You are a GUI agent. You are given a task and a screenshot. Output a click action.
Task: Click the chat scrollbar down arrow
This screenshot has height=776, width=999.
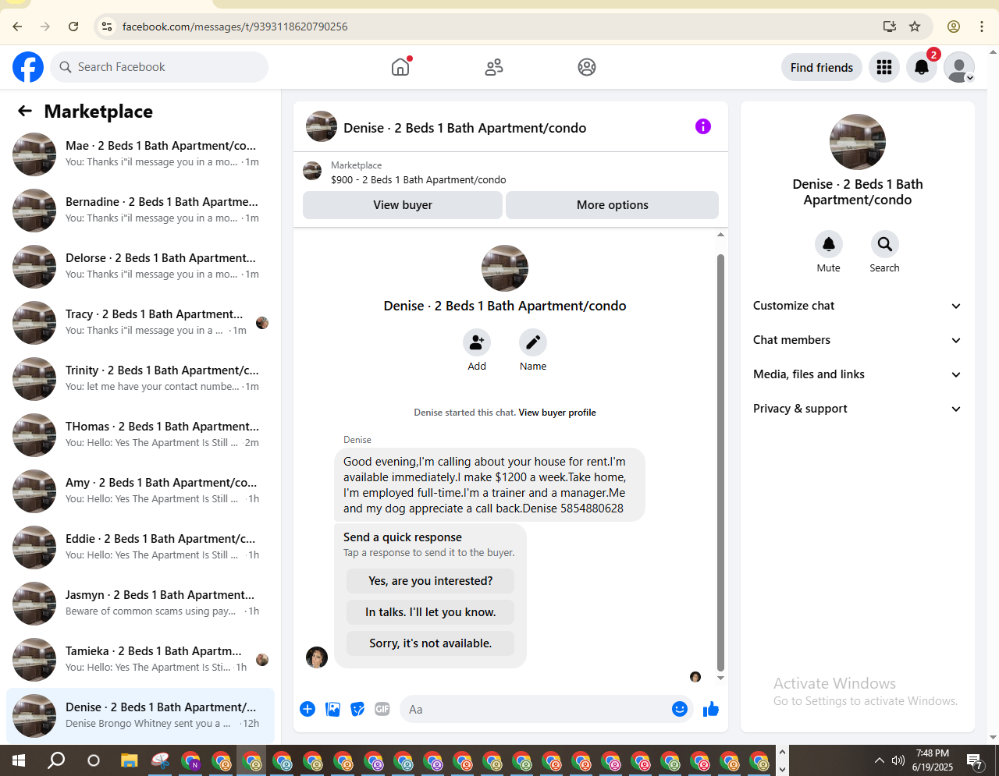tap(720, 678)
